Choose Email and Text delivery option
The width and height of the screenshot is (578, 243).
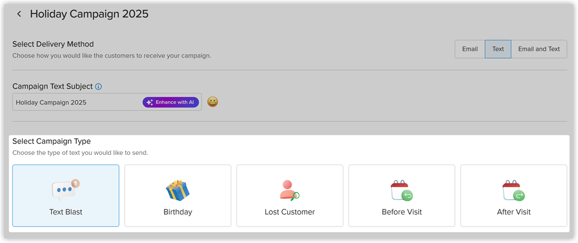539,49
